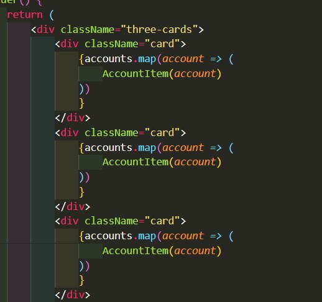The width and height of the screenshot is (322, 302).
Task: Click the map method in the third card block
Action: pyautogui.click(x=147, y=236)
